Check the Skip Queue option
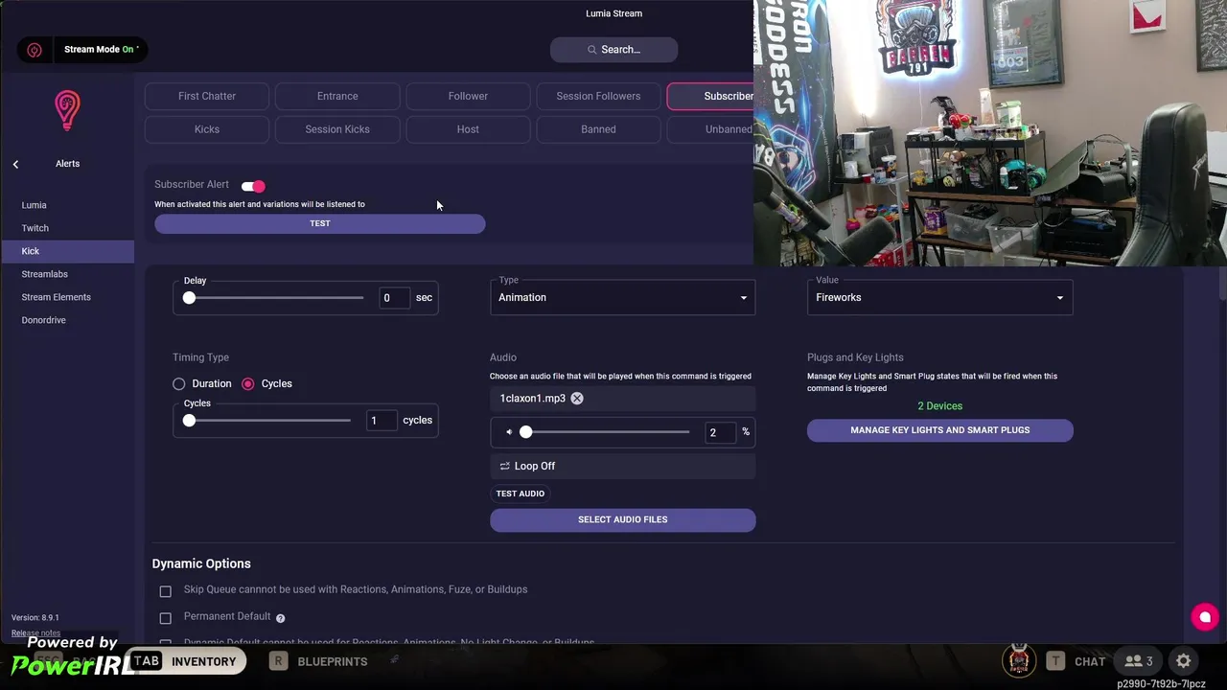1227x690 pixels. coord(166,591)
